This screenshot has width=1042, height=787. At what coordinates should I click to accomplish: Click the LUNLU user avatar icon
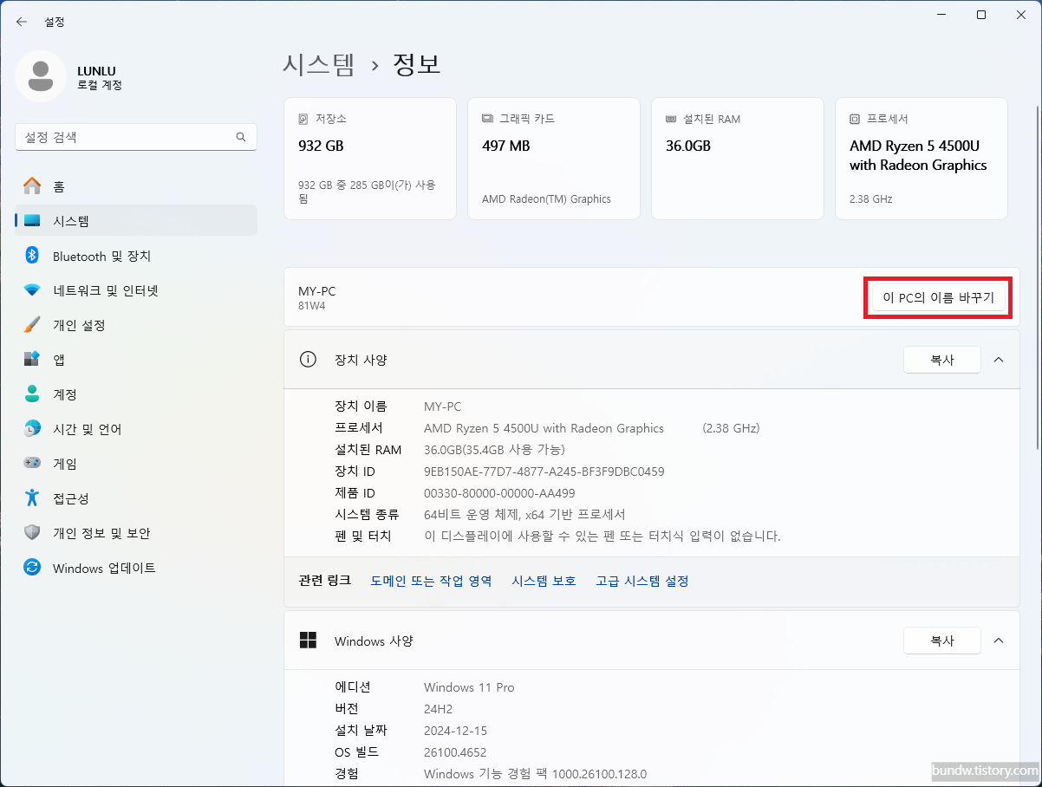tap(40, 76)
